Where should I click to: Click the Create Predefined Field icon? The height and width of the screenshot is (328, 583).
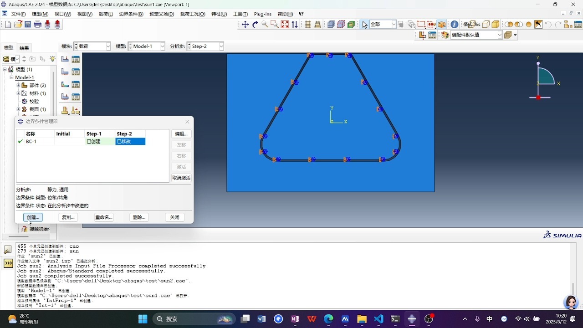(x=65, y=84)
